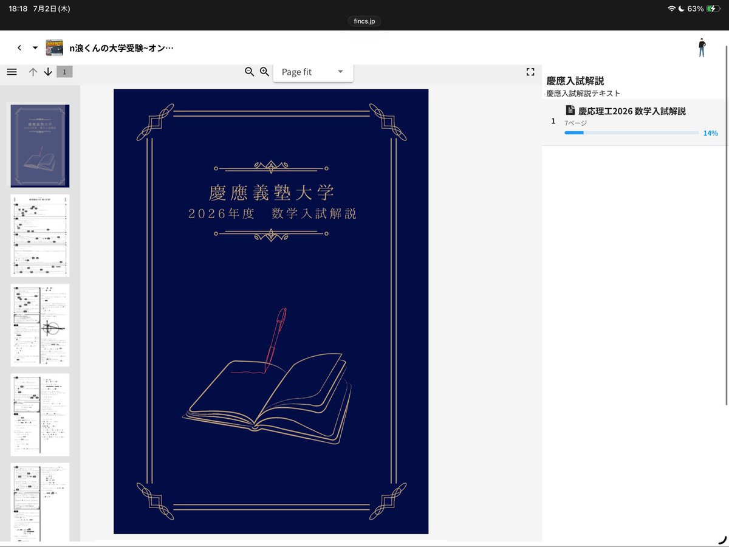Viewport: 729px width, 547px height.
Task: Open the user profile avatar icon
Action: 702,47
